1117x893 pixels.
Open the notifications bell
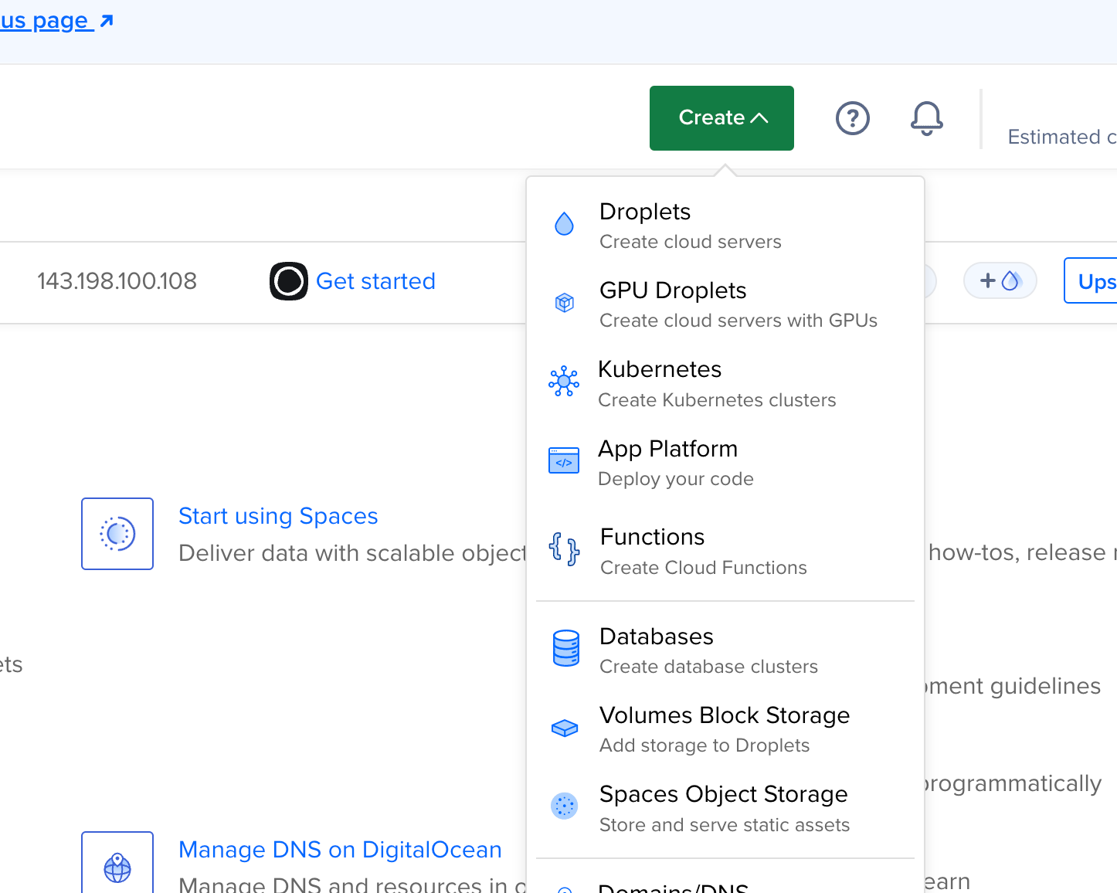pyautogui.click(x=926, y=118)
